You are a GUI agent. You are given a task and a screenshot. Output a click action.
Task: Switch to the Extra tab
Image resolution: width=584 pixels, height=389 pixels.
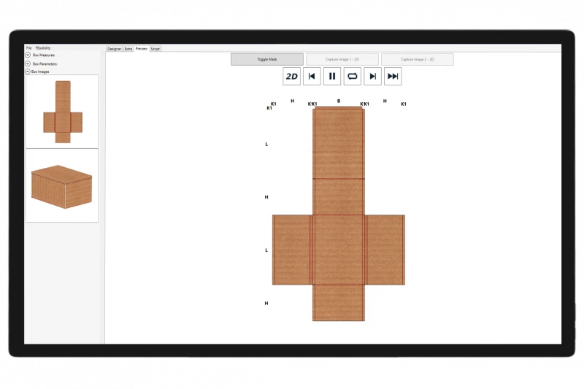click(128, 49)
